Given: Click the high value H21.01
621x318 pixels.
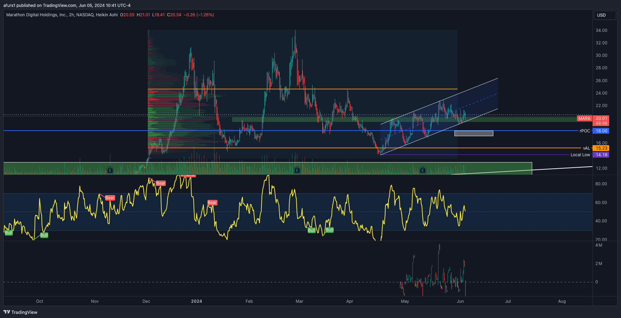Looking at the screenshot, I should point(143,15).
